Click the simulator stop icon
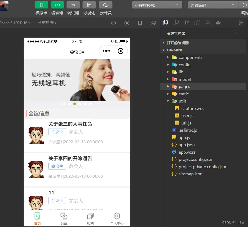The image size is (248, 227). point(127,23)
